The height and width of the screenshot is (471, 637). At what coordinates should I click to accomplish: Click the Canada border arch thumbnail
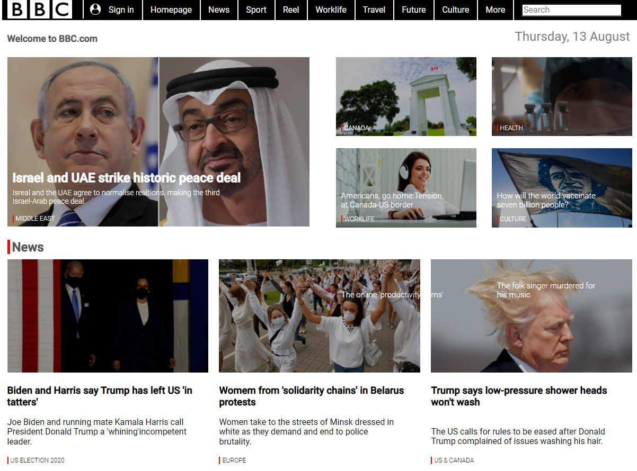click(406, 95)
